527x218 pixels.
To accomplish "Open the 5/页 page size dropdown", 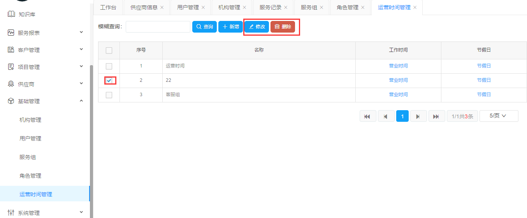I will pyautogui.click(x=499, y=116).
